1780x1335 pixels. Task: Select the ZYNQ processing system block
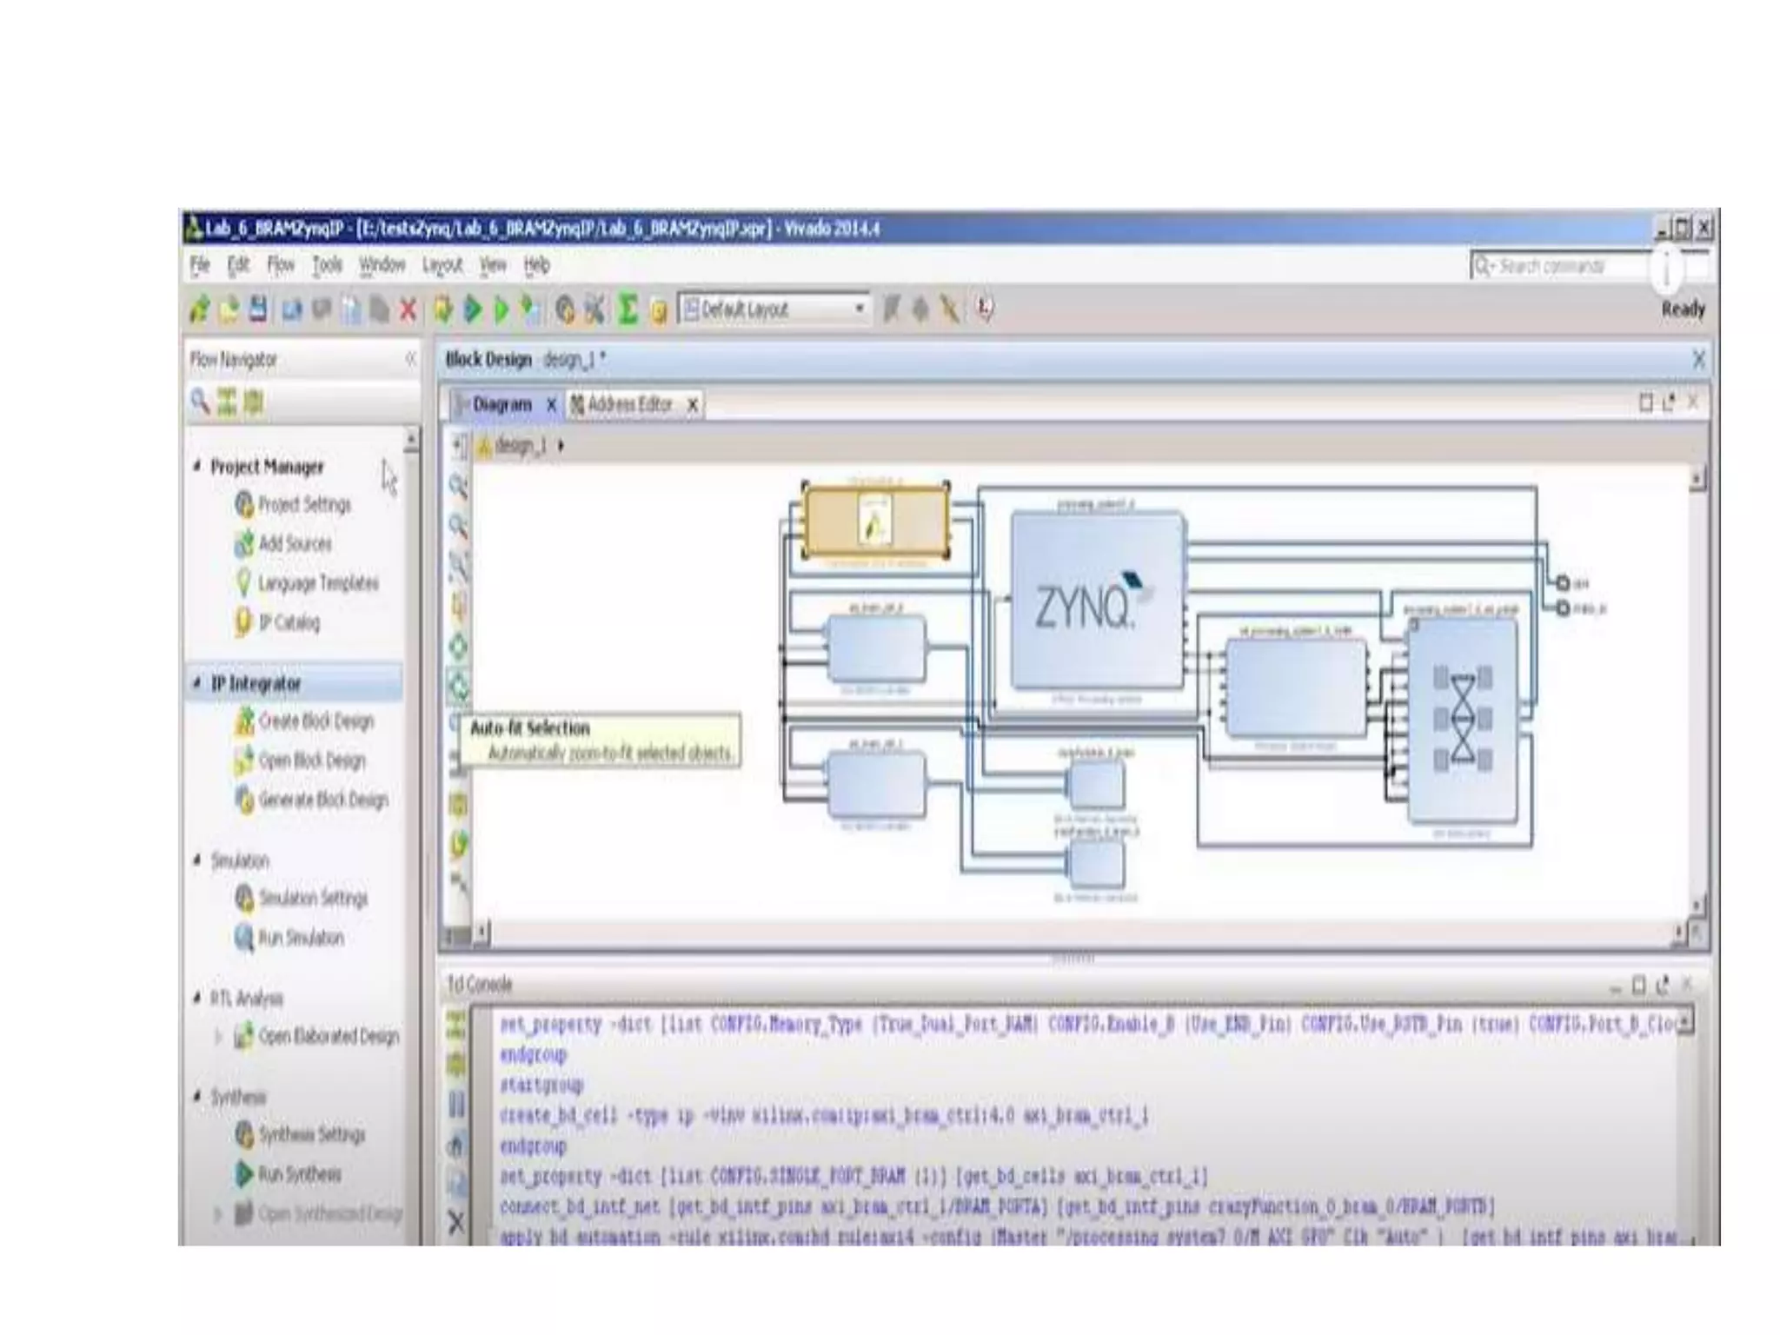click(x=1095, y=602)
